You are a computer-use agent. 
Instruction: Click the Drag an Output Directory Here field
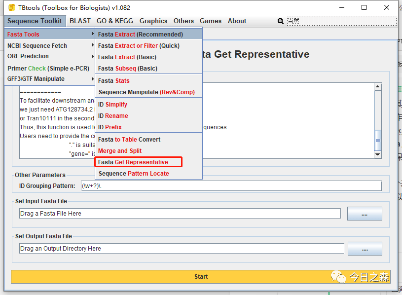click(182, 249)
